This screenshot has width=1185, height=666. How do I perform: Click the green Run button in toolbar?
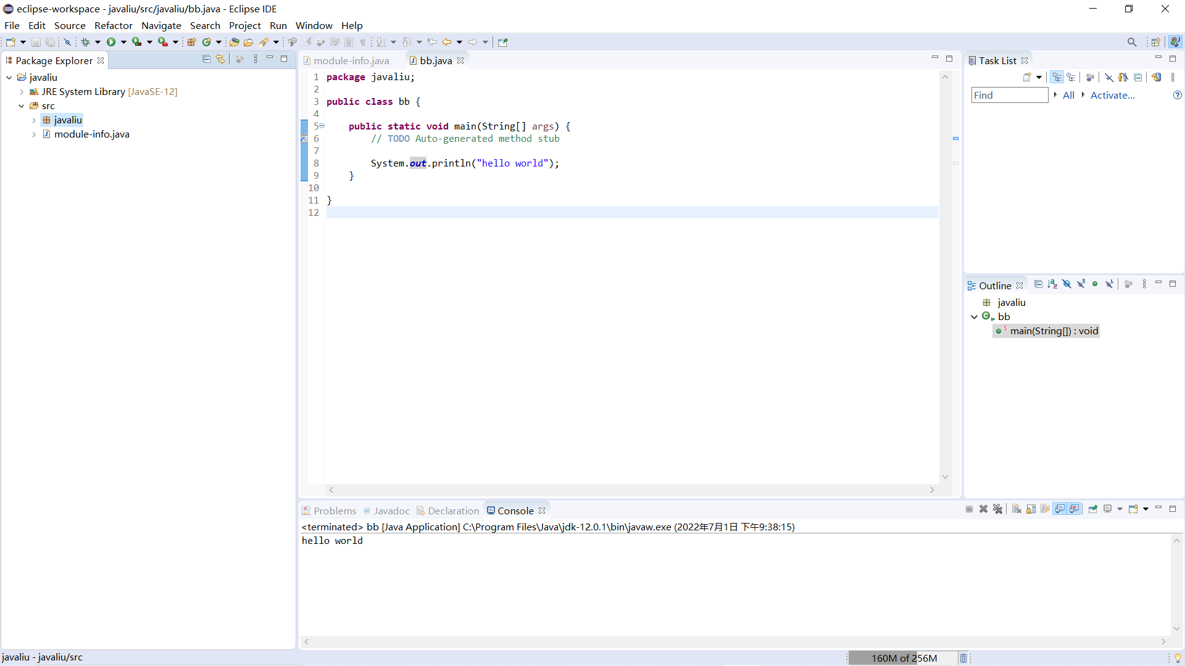coord(111,42)
